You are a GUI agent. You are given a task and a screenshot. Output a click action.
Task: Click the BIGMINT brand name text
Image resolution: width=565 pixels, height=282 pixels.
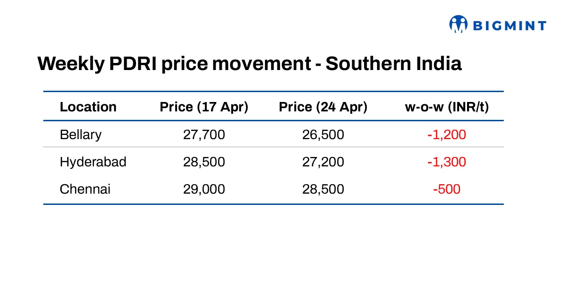[509, 25]
